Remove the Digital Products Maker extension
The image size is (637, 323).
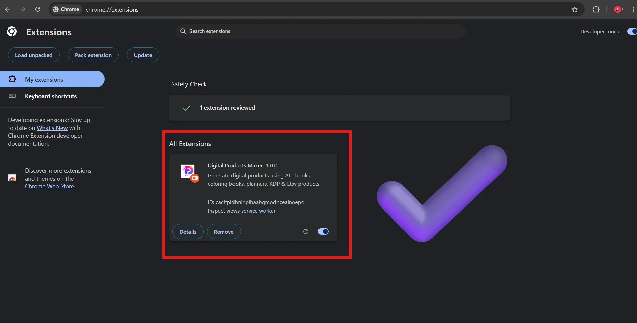(224, 232)
